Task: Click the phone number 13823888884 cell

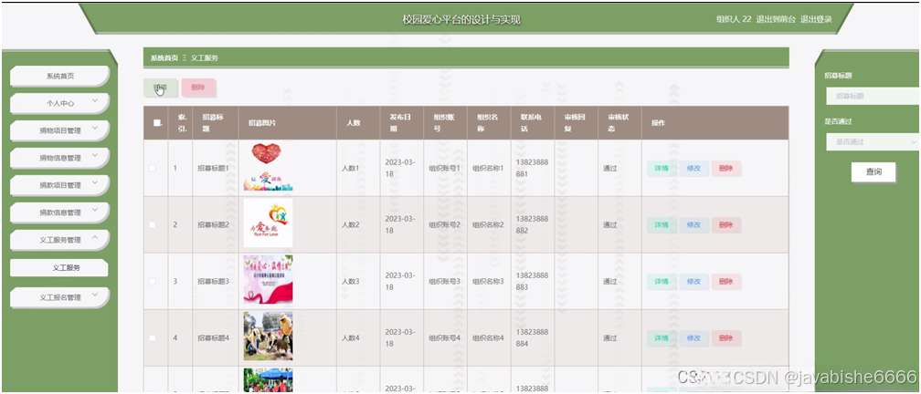Action: click(x=532, y=337)
